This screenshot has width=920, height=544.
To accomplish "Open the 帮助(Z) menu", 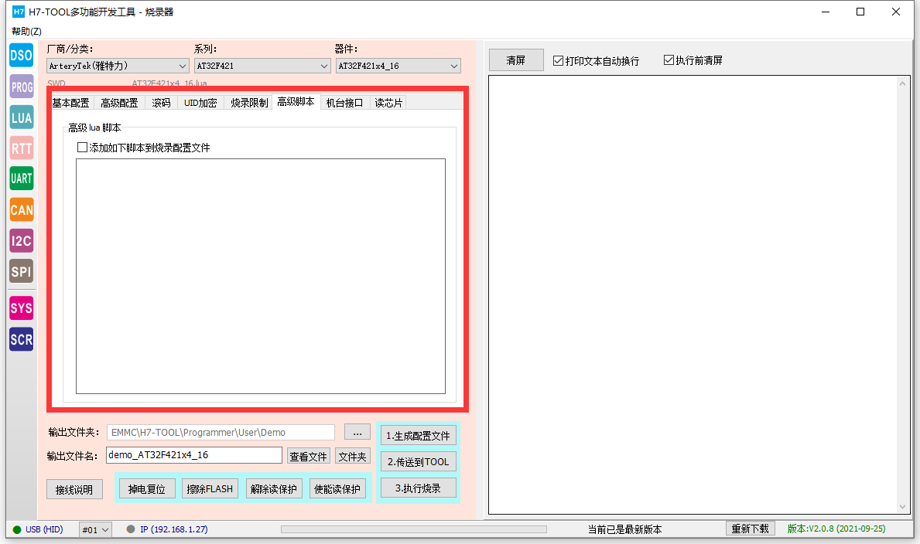I will [x=26, y=31].
